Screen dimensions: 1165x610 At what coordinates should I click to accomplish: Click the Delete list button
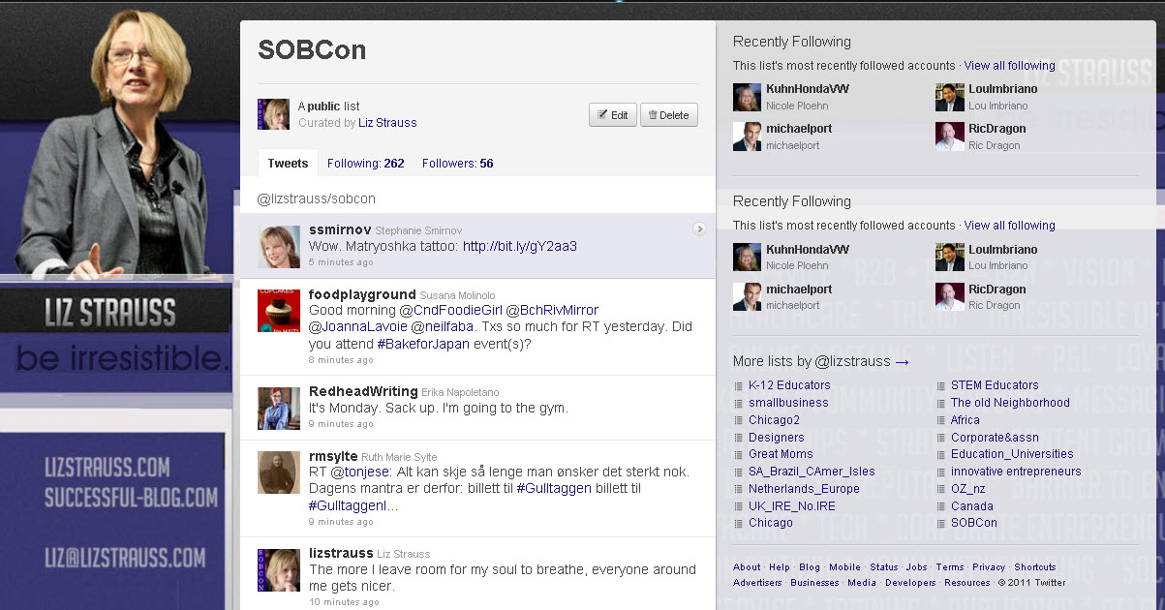668,115
